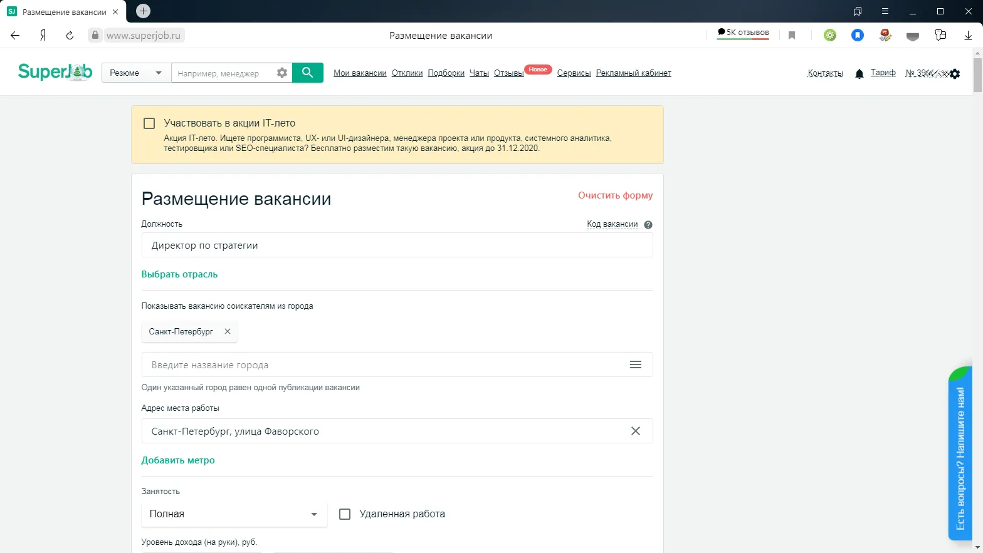Open the green gear browser extension

coord(830,35)
